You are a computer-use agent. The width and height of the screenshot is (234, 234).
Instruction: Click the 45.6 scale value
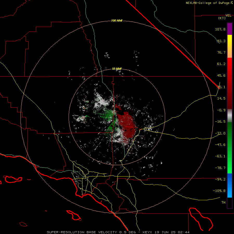[x=221, y=75]
